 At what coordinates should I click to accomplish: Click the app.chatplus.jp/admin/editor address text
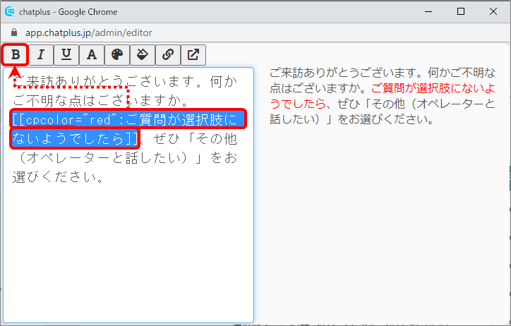89,32
